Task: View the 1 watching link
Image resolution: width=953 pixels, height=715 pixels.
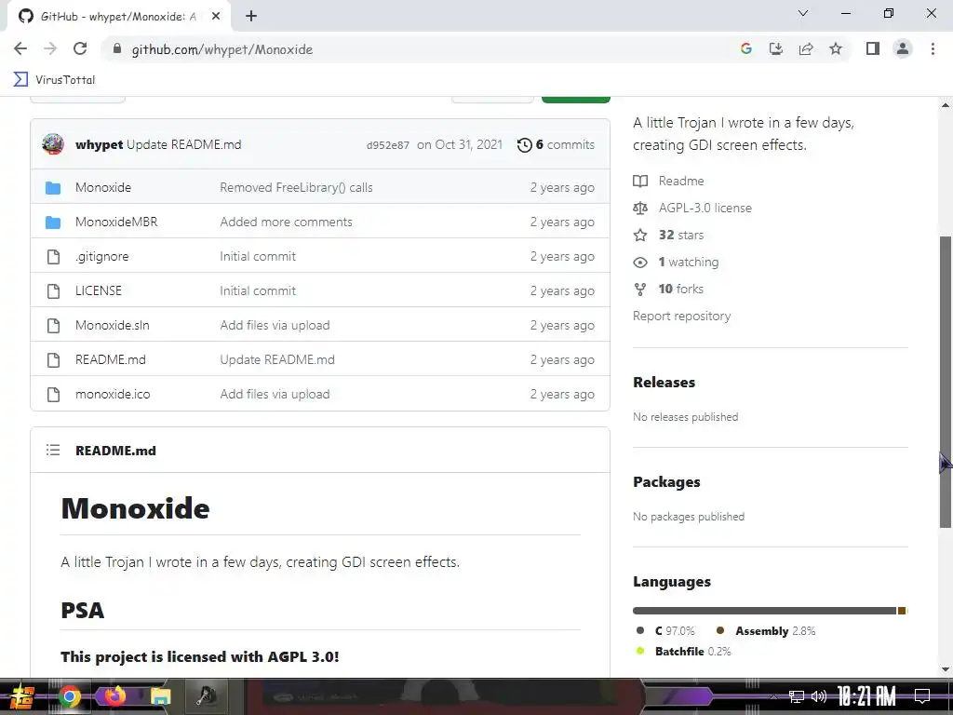Action: (x=689, y=262)
